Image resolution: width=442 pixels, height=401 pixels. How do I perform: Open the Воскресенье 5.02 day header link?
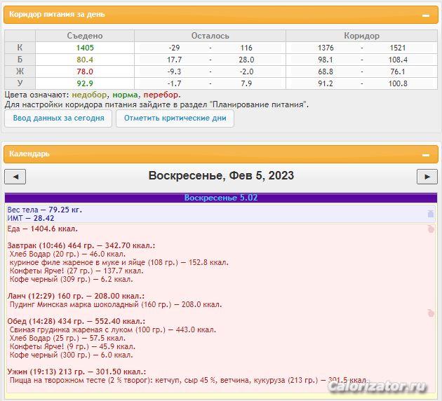220,198
